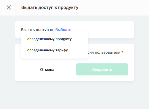Save the access settings with Сохранить

click(102, 69)
